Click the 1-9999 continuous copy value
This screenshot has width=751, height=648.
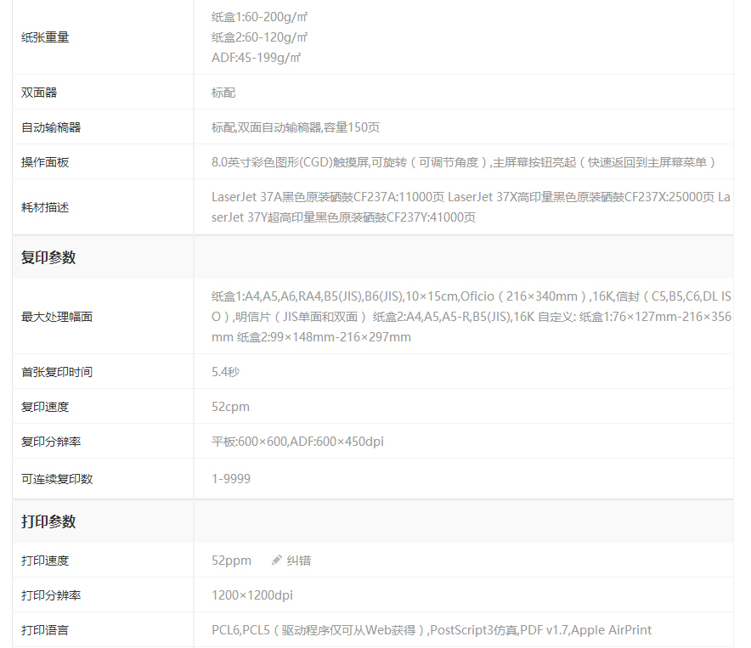point(231,479)
